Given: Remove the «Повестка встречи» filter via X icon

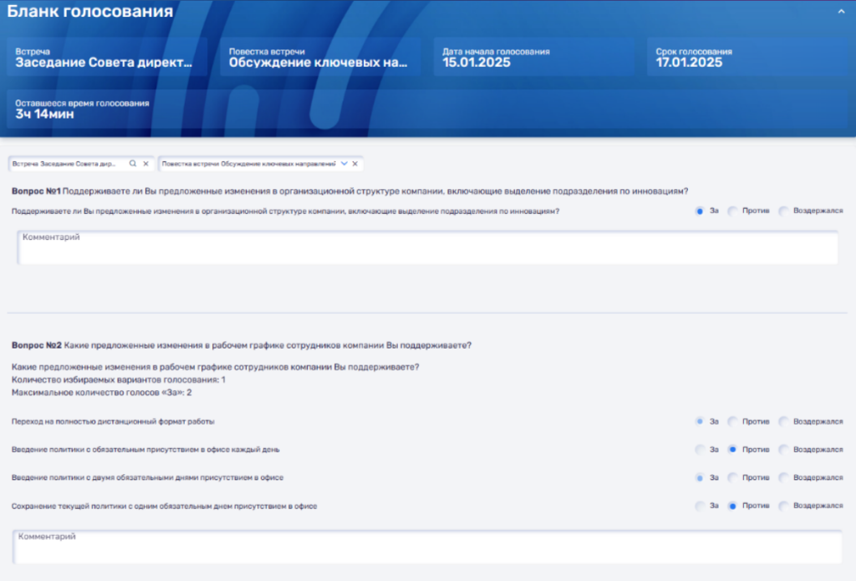Looking at the screenshot, I should pyautogui.click(x=354, y=164).
